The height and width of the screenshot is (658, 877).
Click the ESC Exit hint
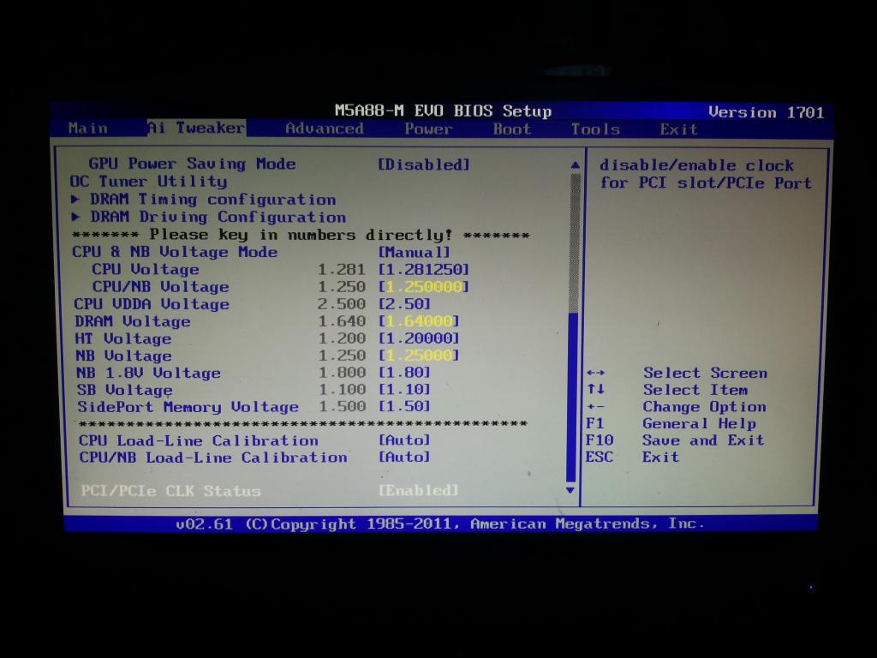pos(633,458)
